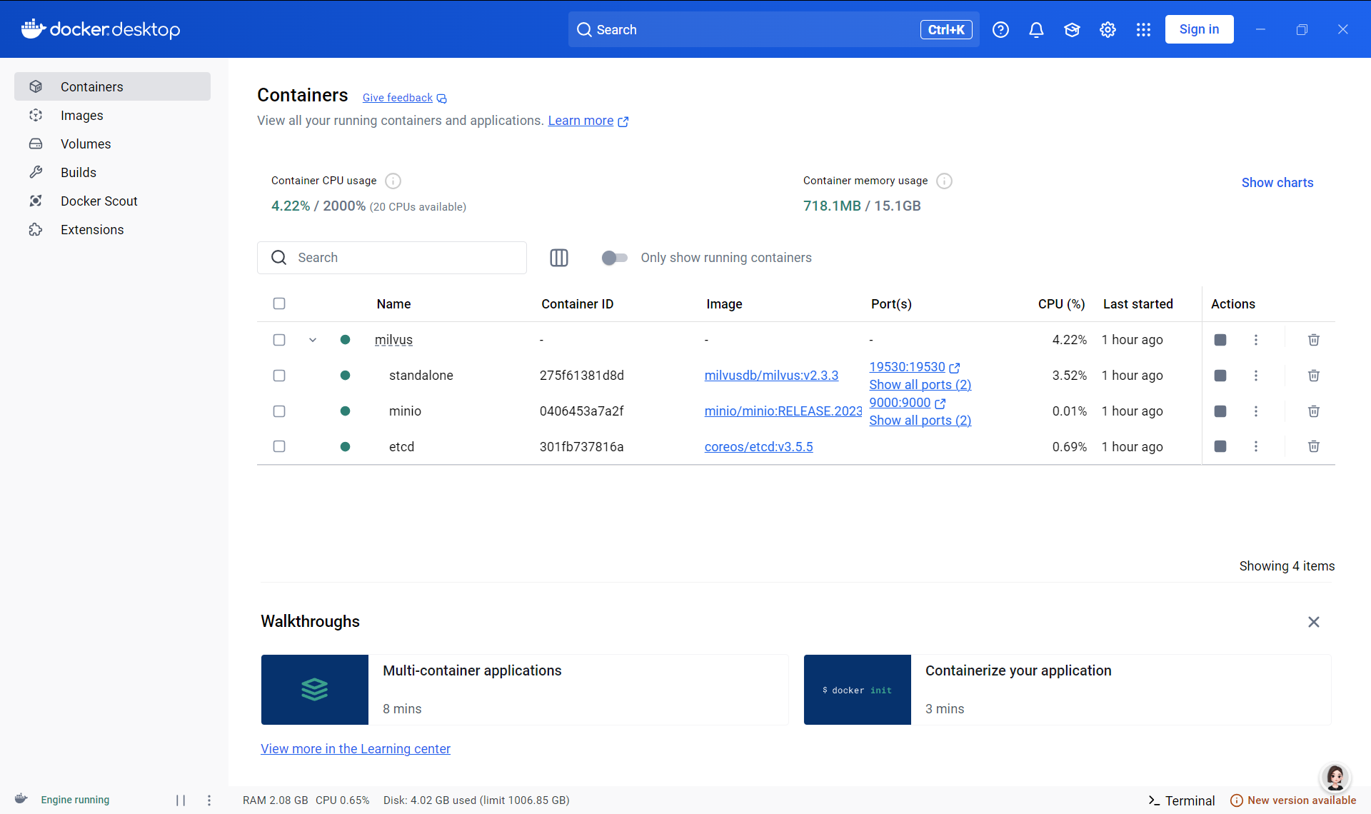Open engine options menu in status bar
1371x814 pixels.
pyautogui.click(x=209, y=800)
